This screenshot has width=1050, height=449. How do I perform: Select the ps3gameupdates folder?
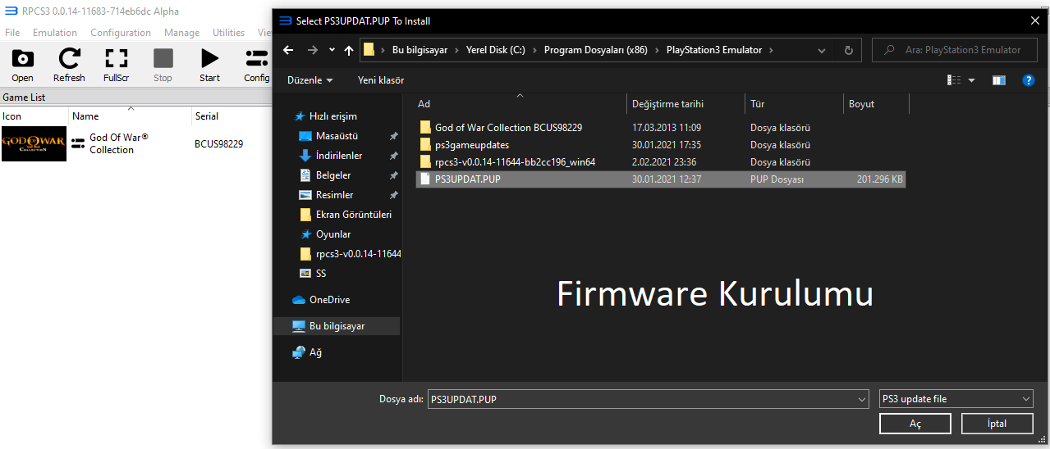coord(472,145)
